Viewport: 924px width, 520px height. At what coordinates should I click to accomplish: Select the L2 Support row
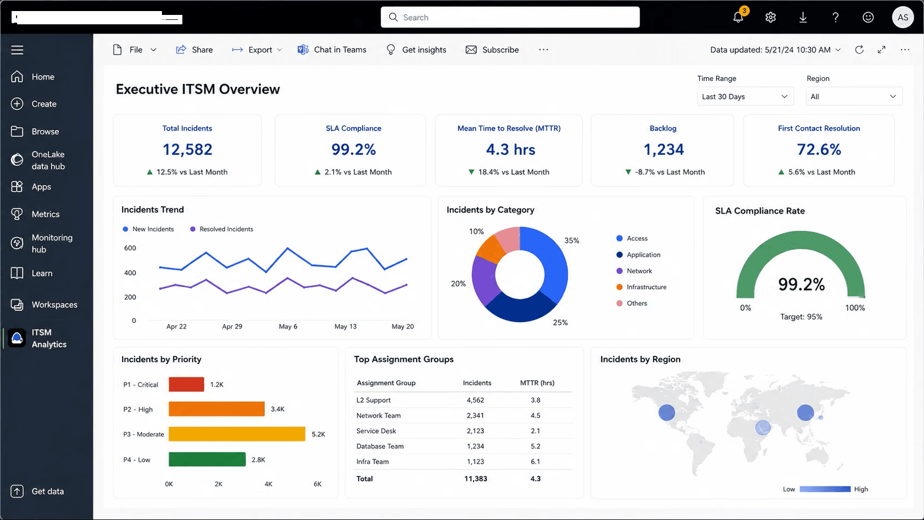coord(463,400)
